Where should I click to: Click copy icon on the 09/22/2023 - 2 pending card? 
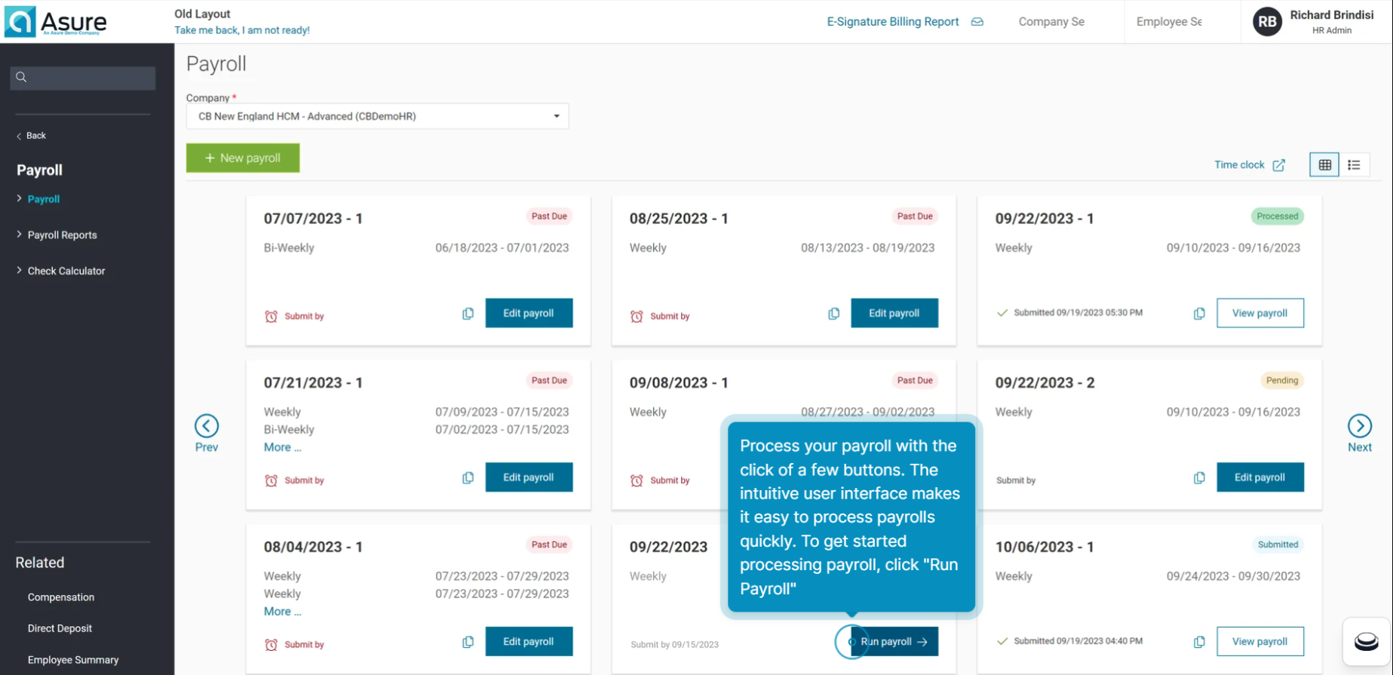coord(1199,478)
